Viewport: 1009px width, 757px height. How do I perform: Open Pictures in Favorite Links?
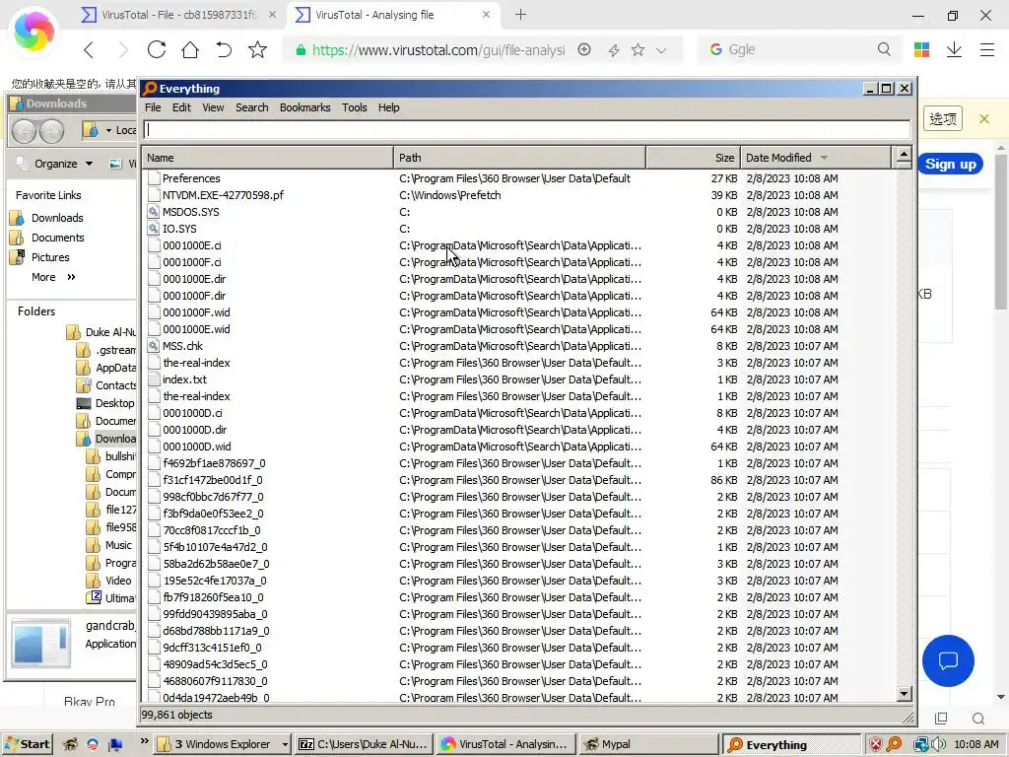(x=50, y=257)
